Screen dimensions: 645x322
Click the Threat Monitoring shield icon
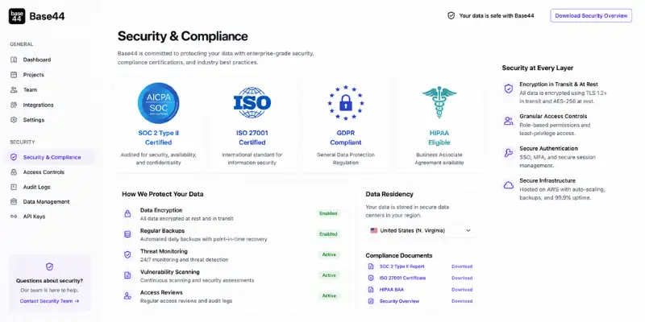coord(127,255)
